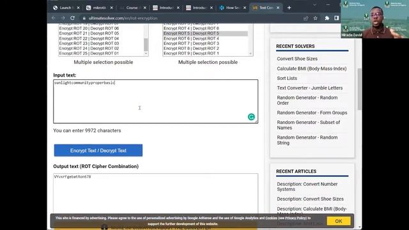Close the active Text Converter tab
Screen dimensions: 409x230
click(x=278, y=8)
